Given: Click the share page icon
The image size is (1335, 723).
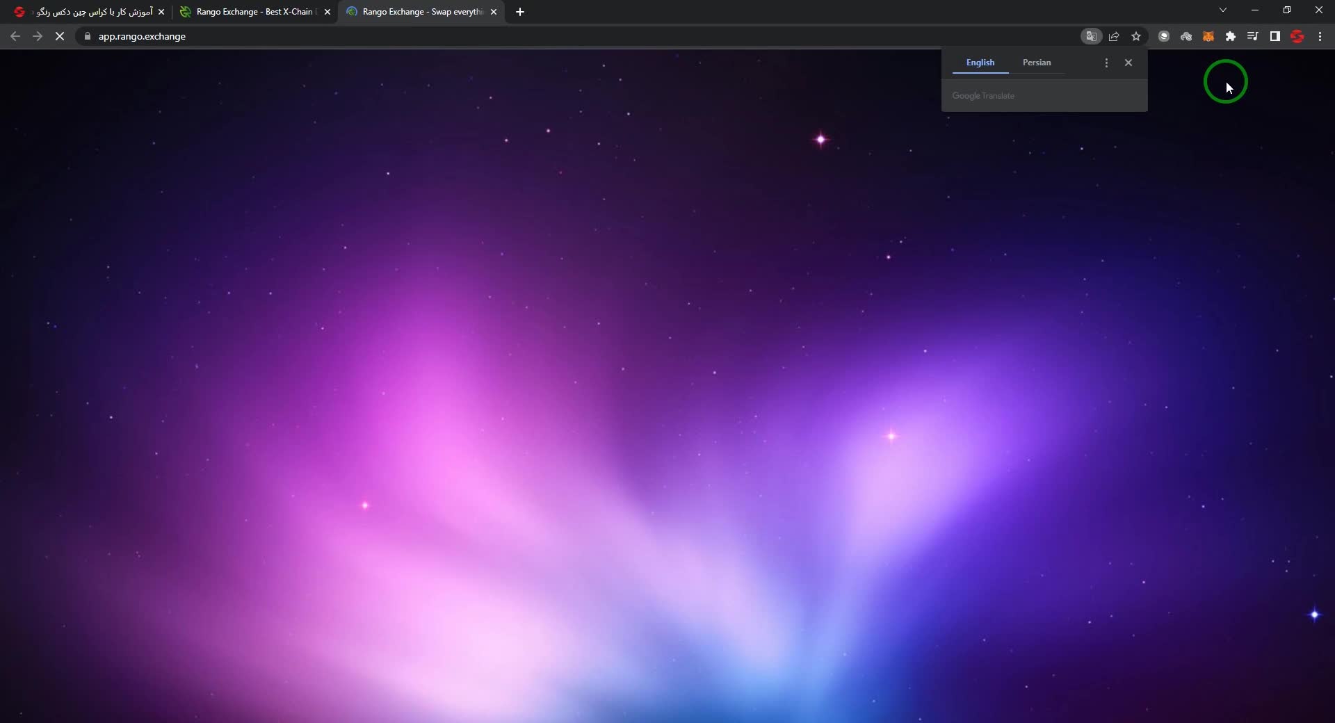Looking at the screenshot, I should [1114, 36].
